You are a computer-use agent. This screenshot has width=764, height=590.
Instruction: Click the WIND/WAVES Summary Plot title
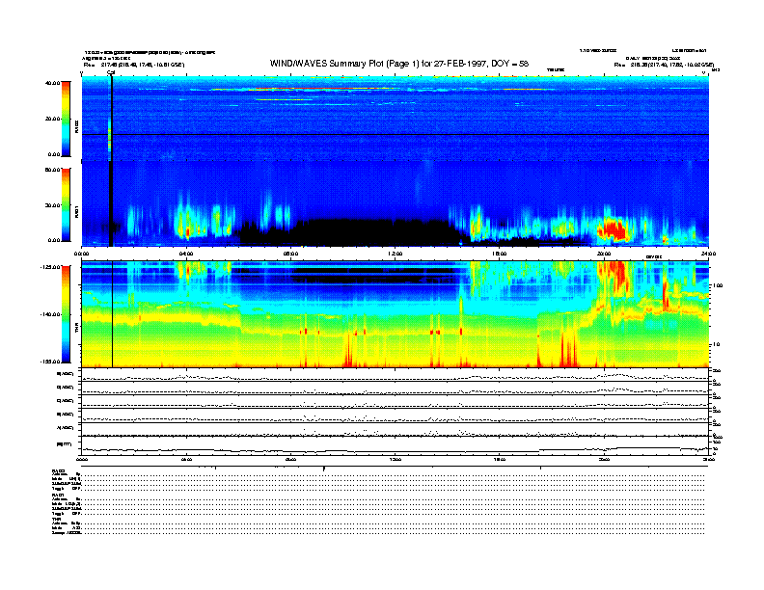coord(399,64)
